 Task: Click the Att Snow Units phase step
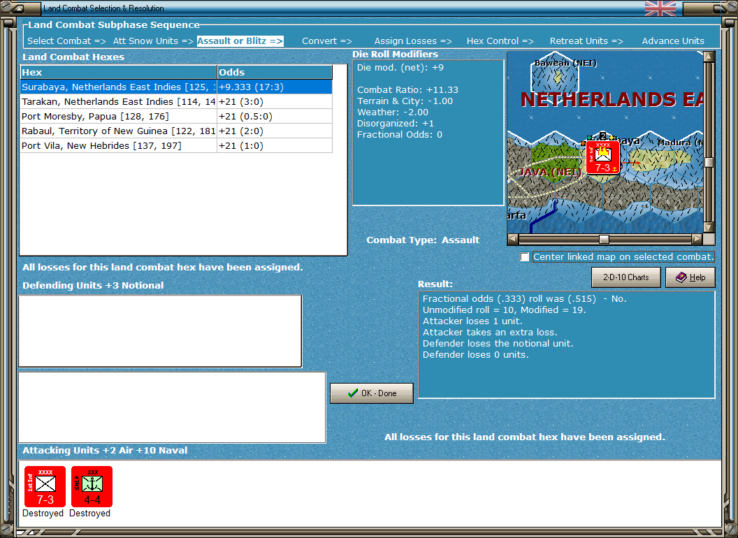153,41
